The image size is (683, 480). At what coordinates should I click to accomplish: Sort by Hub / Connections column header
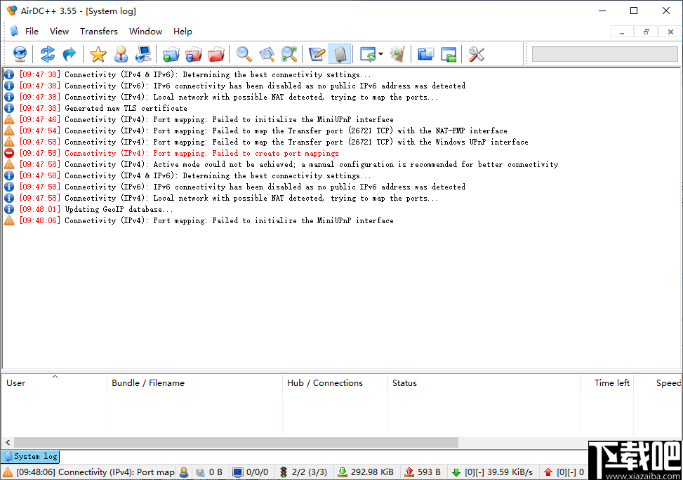click(x=335, y=383)
